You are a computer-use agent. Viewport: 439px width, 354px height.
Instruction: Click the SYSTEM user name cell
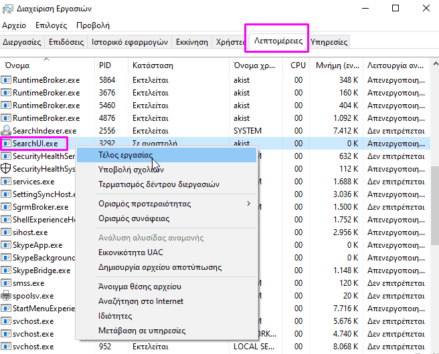coord(248,131)
